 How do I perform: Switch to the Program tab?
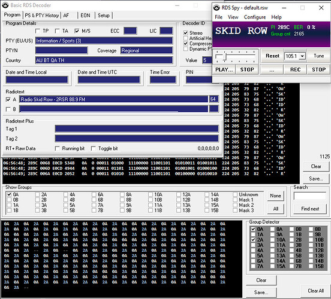tap(12, 15)
